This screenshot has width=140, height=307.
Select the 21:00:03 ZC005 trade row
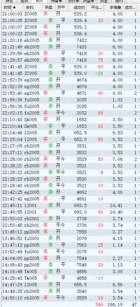[70, 14]
